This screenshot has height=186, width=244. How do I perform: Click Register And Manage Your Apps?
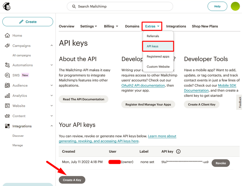tap(148, 105)
